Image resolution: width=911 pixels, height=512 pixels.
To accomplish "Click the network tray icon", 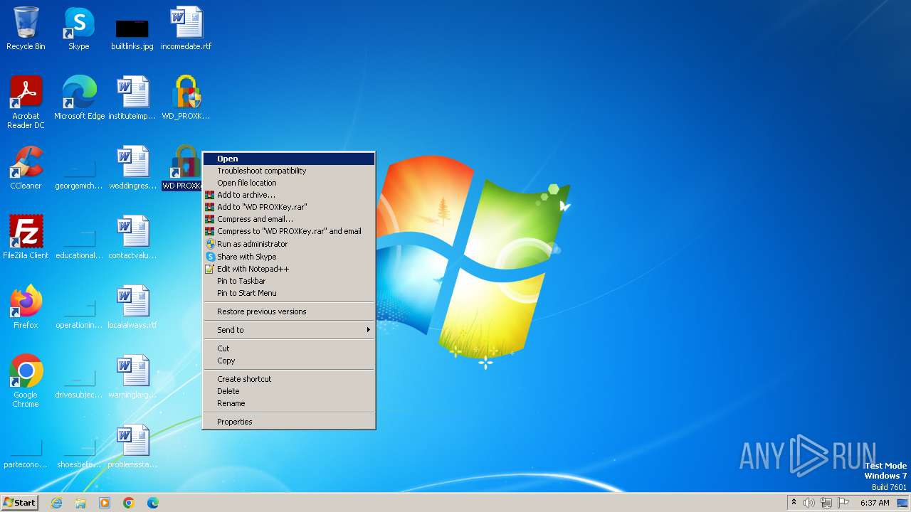I will coord(826,503).
